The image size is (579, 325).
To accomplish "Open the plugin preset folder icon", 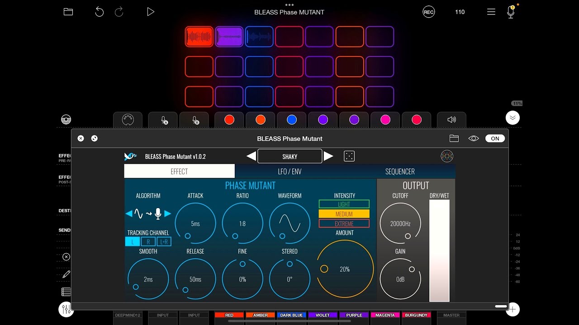I will pyautogui.click(x=454, y=139).
